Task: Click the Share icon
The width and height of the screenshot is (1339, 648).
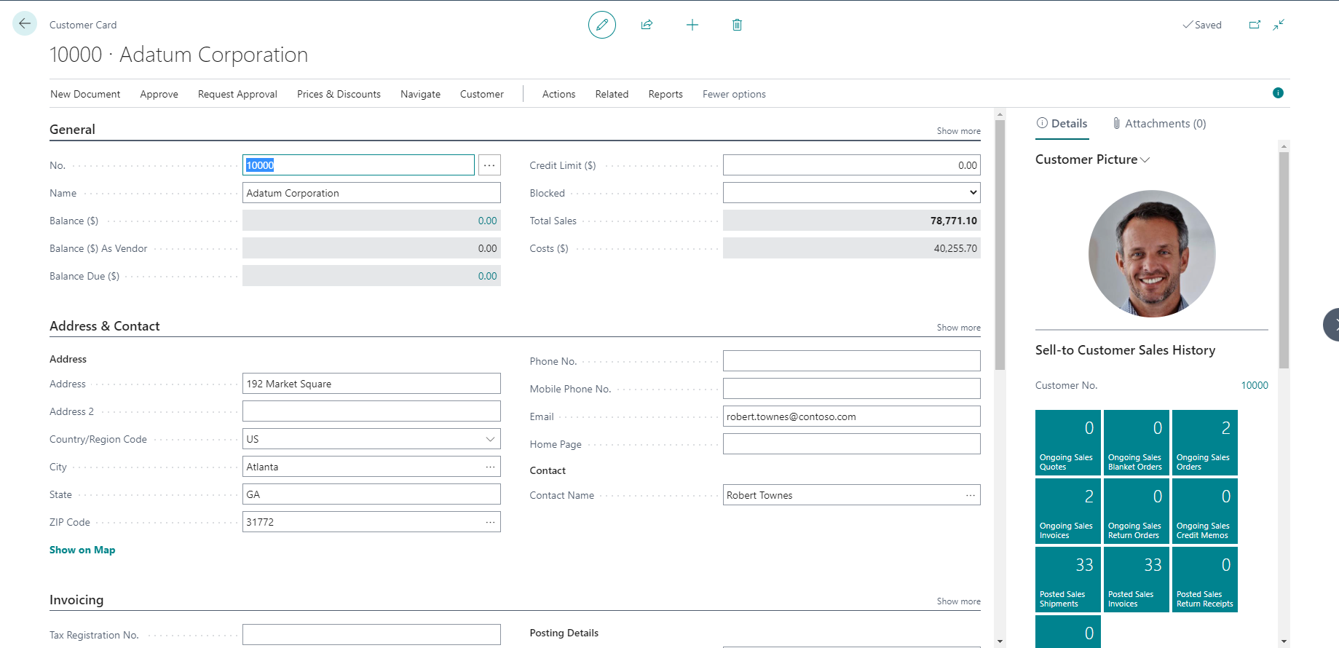Action: (647, 25)
